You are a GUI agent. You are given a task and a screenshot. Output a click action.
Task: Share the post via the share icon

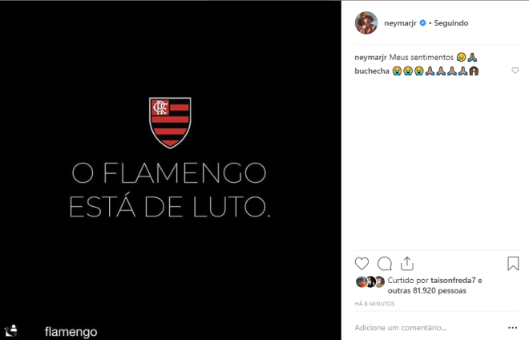pos(407,264)
